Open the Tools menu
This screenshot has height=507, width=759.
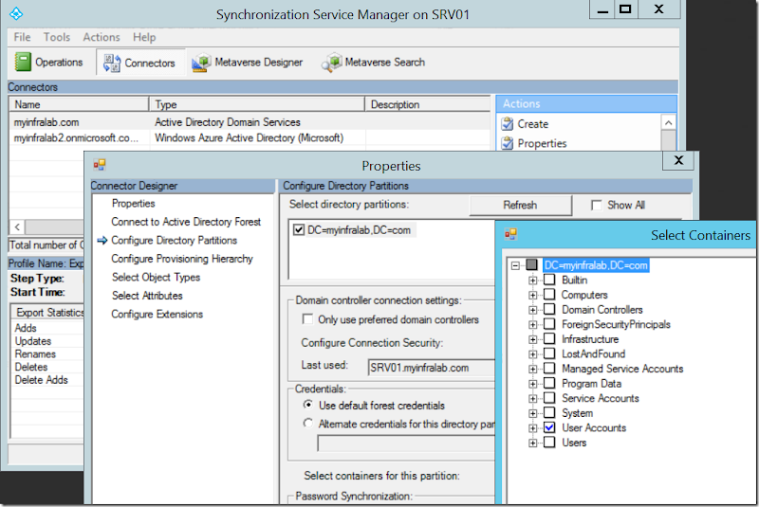coord(57,37)
